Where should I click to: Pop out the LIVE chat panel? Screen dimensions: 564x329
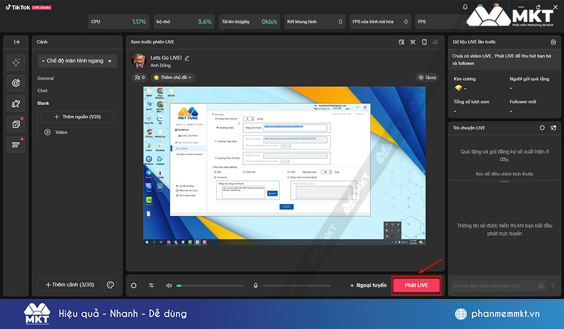click(553, 128)
